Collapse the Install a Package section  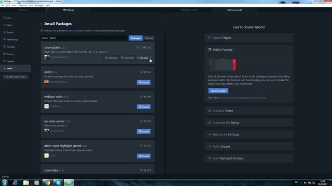point(249,50)
